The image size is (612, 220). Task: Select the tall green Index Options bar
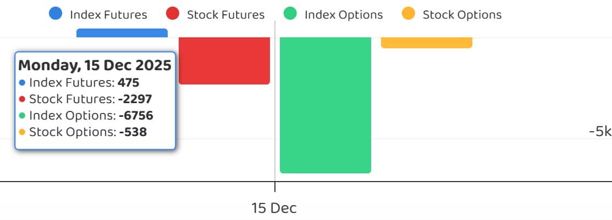coord(326,104)
